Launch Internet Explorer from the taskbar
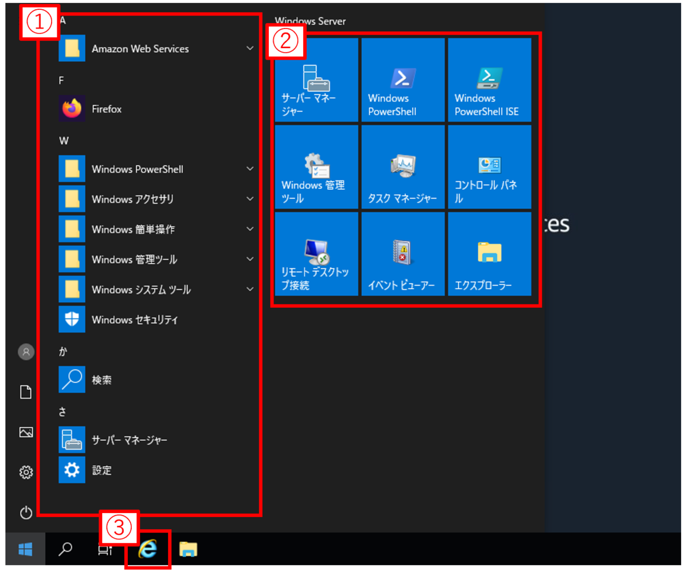 click(148, 549)
